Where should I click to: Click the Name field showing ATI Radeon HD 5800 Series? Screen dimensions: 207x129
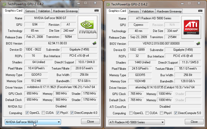[x=154, y=18]
